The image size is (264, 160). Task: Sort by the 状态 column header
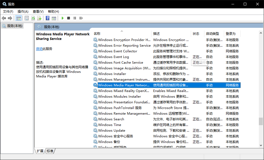[196, 34]
